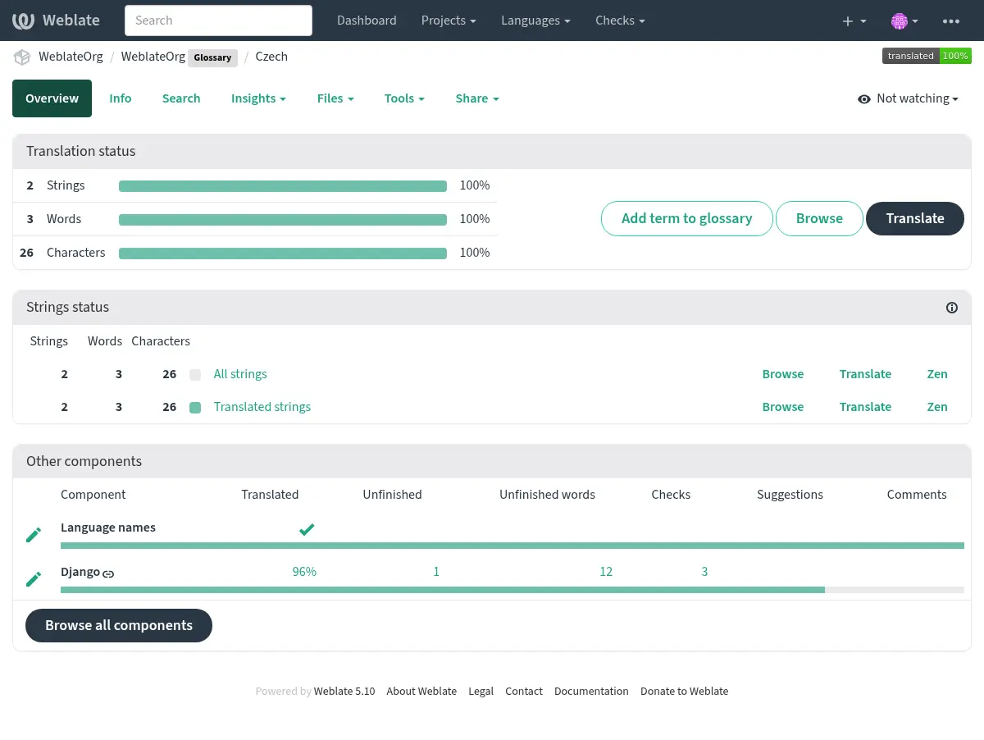This screenshot has height=740, width=984.
Task: Click the Strings status info icon
Action: (x=952, y=308)
